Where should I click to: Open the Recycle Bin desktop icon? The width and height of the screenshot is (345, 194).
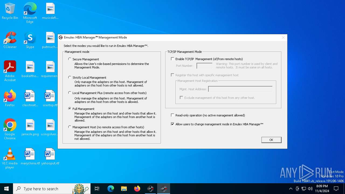coord(10,11)
